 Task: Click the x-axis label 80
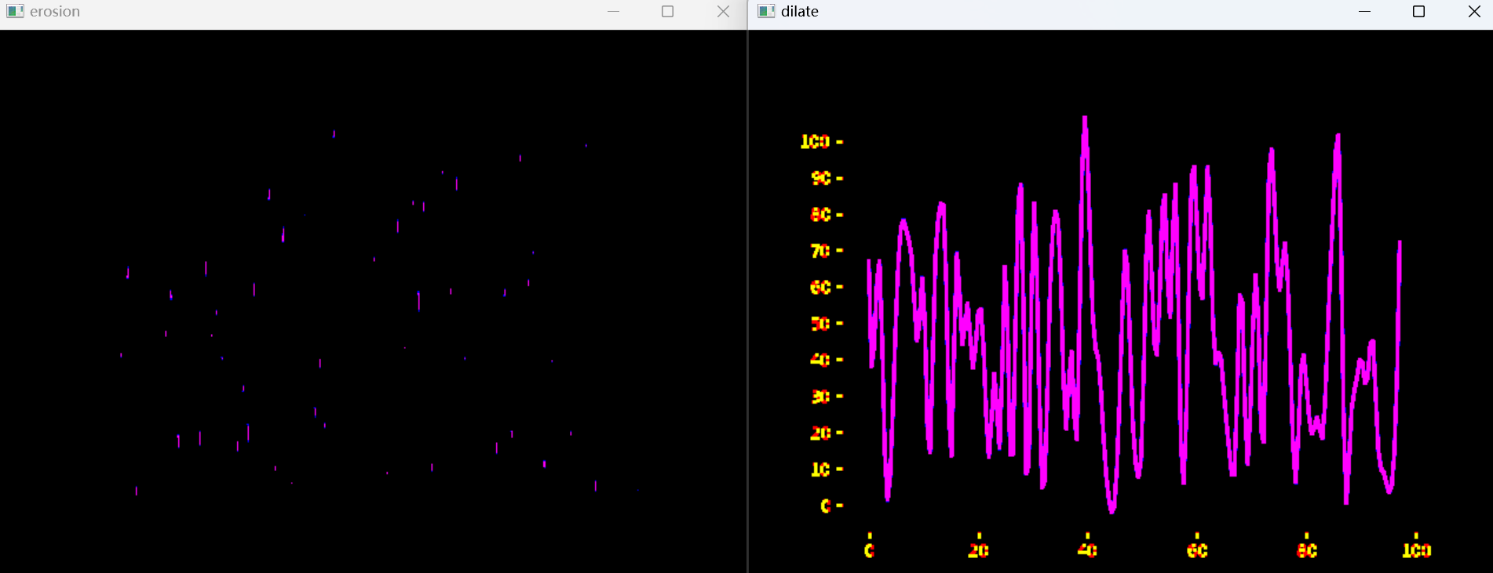[1307, 550]
